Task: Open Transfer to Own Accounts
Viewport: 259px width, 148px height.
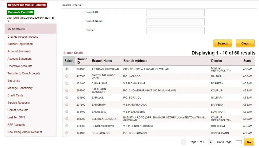Action: point(24,73)
